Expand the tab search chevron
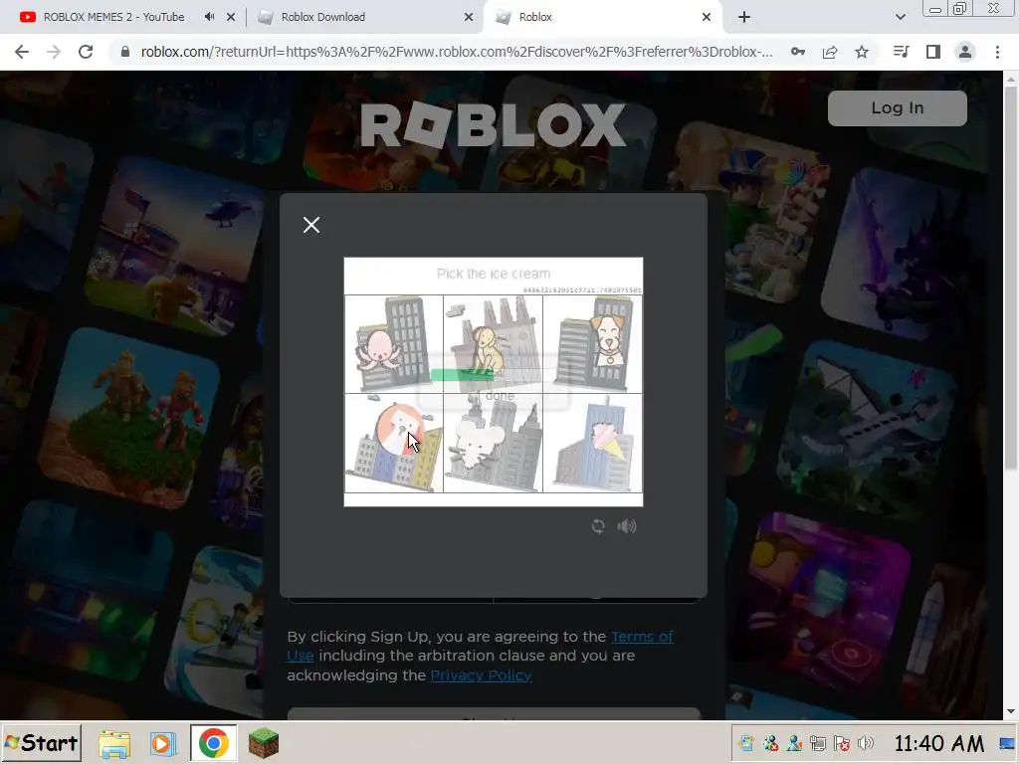 (x=900, y=18)
